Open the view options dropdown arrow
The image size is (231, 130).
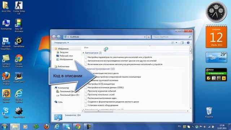(176, 43)
